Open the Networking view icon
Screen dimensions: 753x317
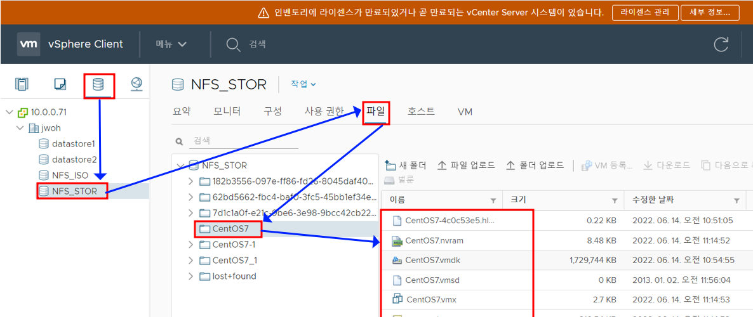coord(137,84)
